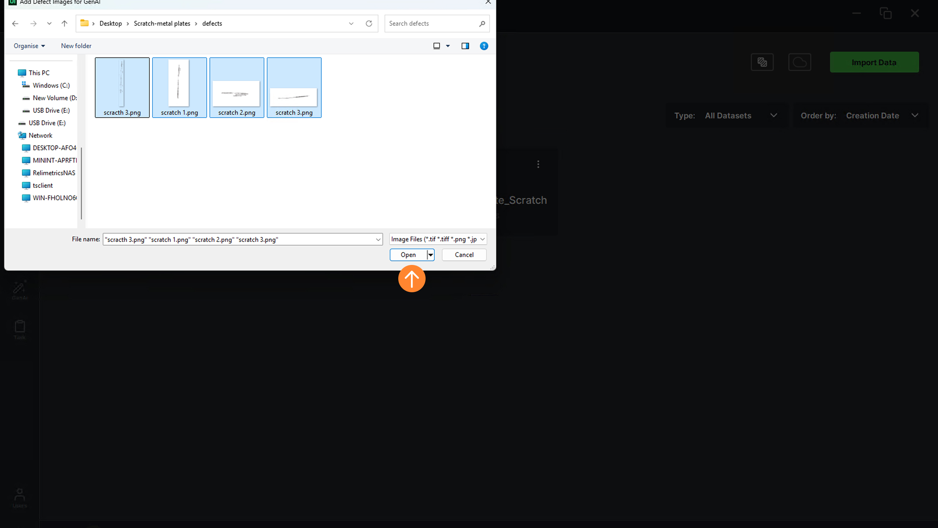Viewport: 938px width, 528px height.
Task: Open the recent locations chevron
Action: pos(49,24)
